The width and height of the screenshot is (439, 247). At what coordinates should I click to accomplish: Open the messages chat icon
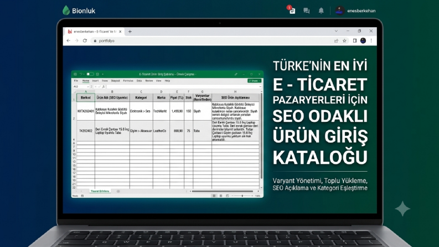[306, 11]
